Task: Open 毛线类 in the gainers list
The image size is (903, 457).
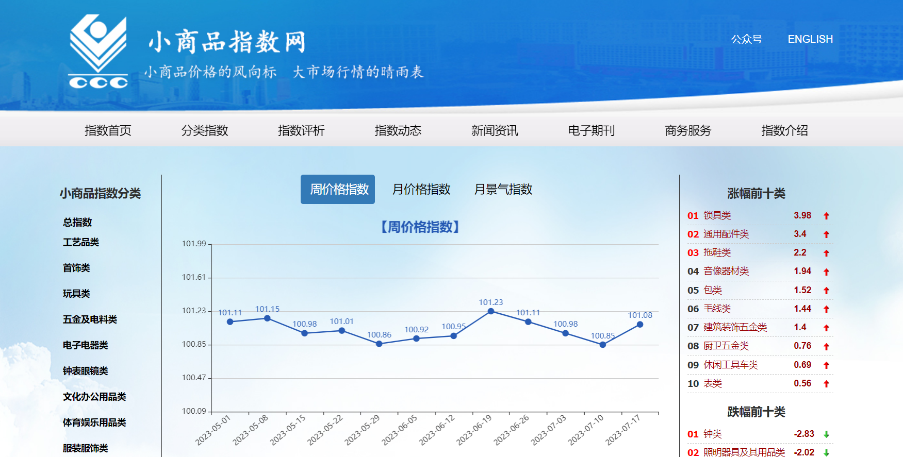Action: pyautogui.click(x=717, y=309)
